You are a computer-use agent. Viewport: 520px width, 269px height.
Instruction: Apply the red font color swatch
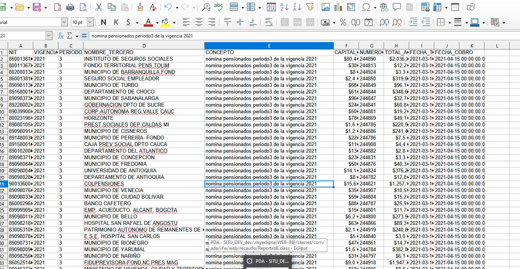tap(148, 22)
